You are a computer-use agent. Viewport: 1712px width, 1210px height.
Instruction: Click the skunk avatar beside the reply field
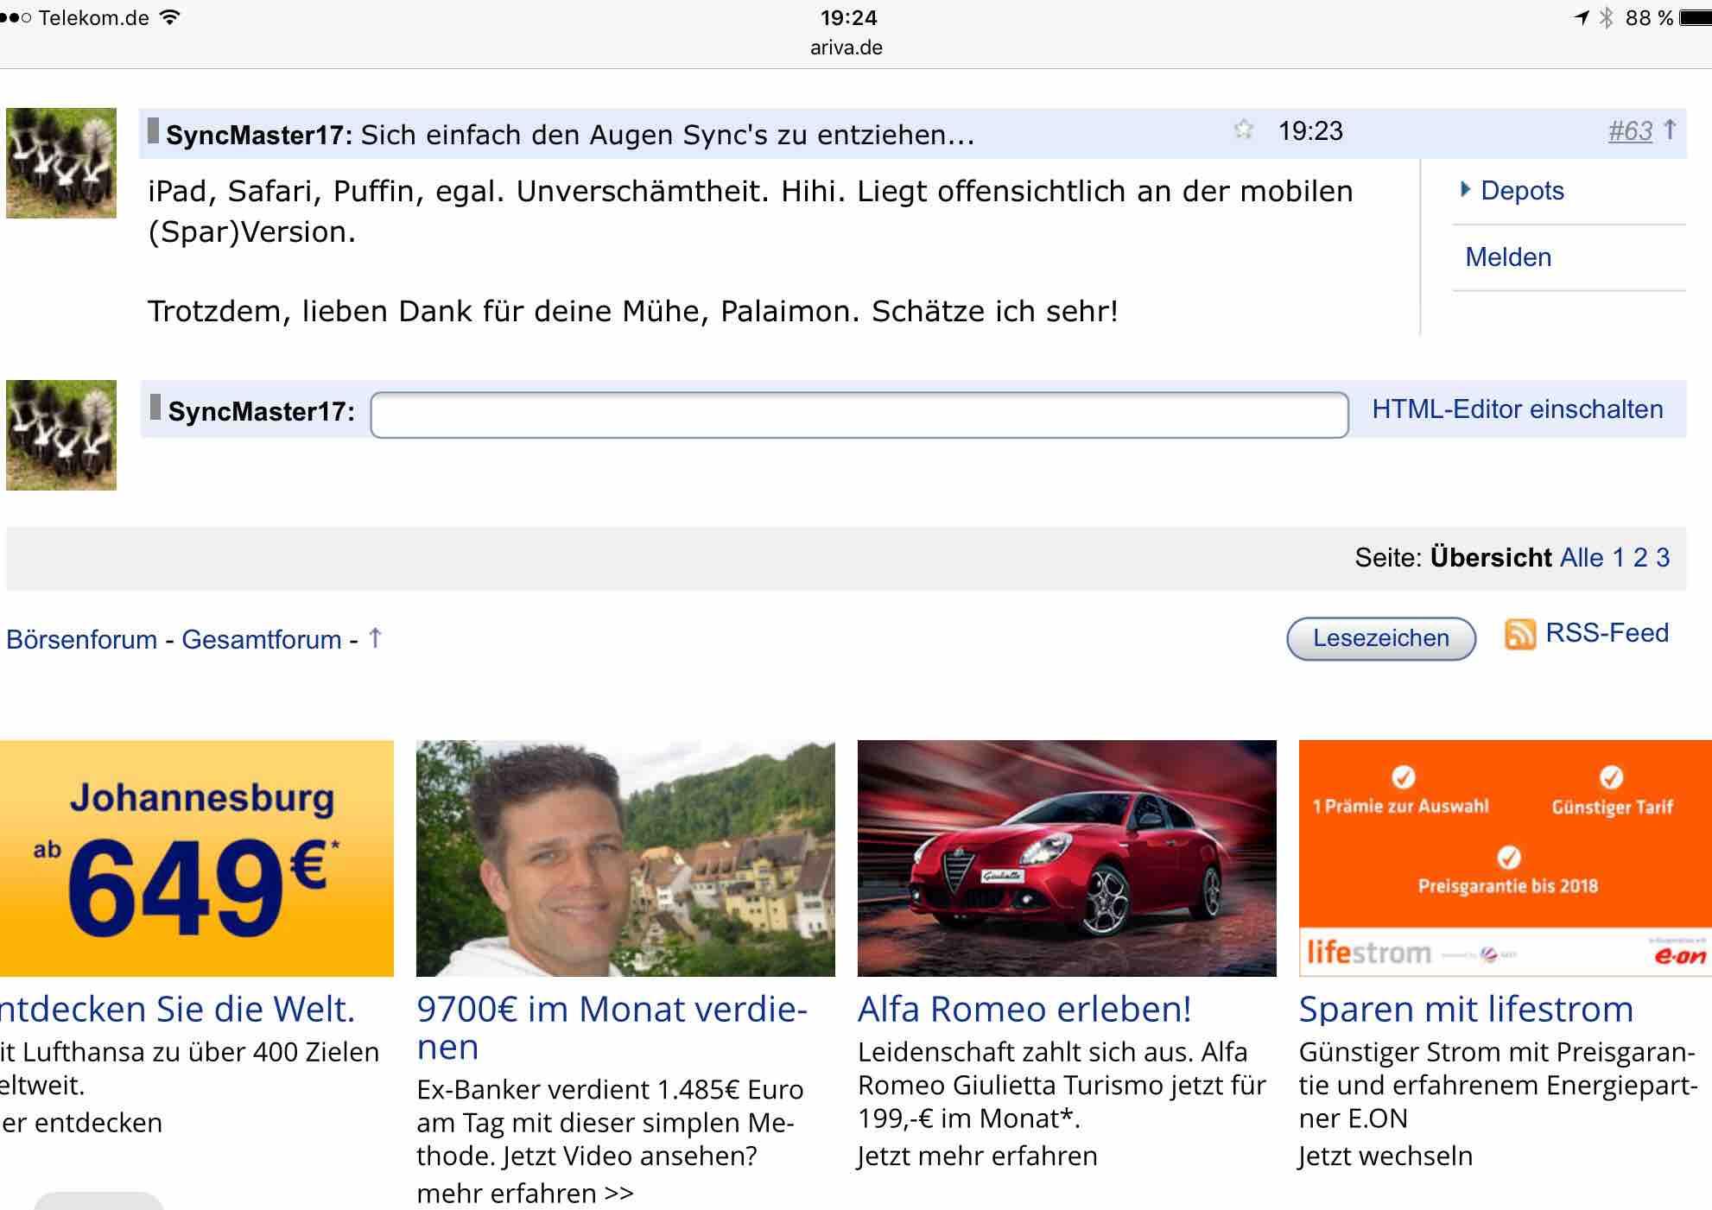[61, 435]
